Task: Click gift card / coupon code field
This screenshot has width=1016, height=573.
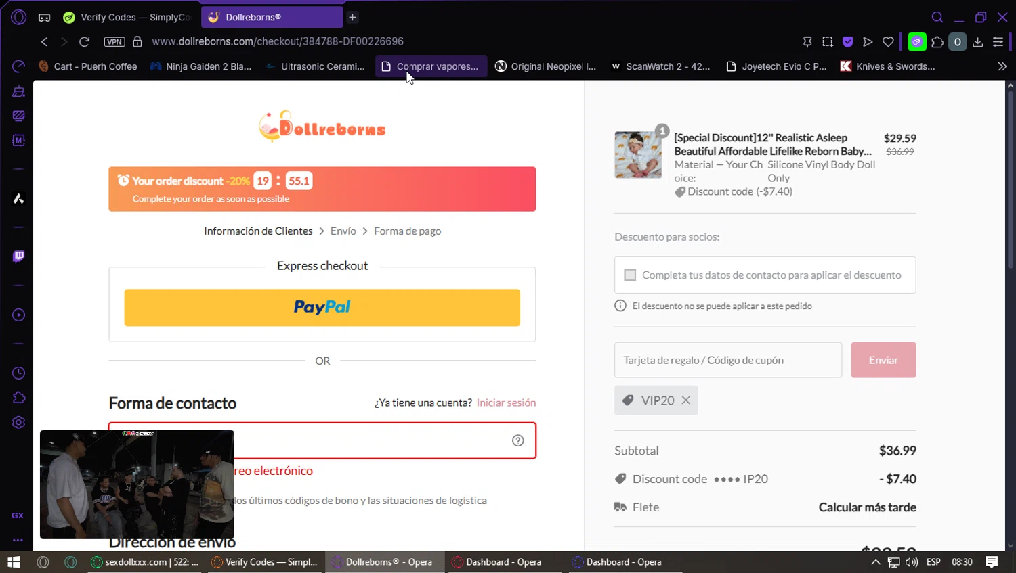Action: pyautogui.click(x=728, y=360)
